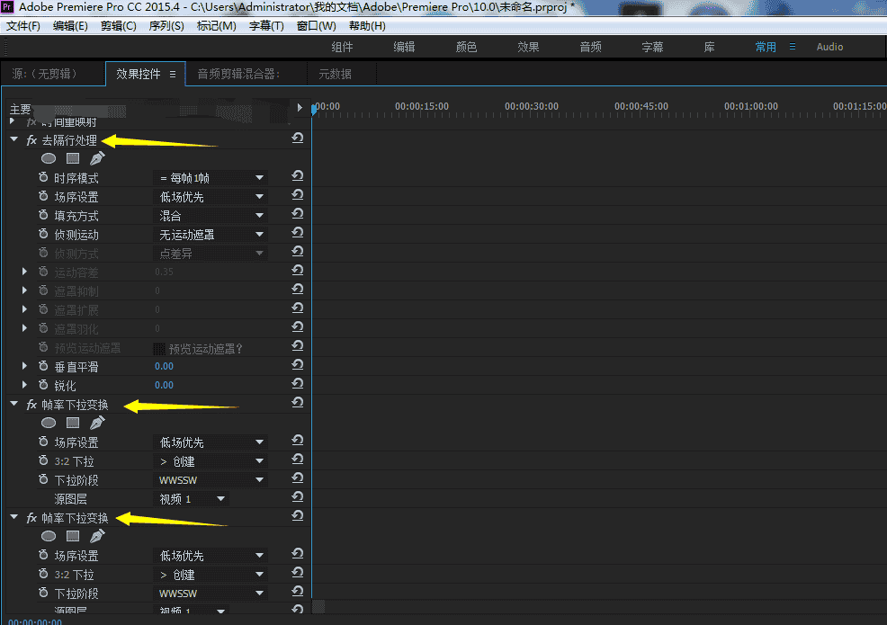This screenshot has height=625, width=887.
Task: Click the 垂直平滑 value showing 0.00
Action: pyautogui.click(x=163, y=366)
